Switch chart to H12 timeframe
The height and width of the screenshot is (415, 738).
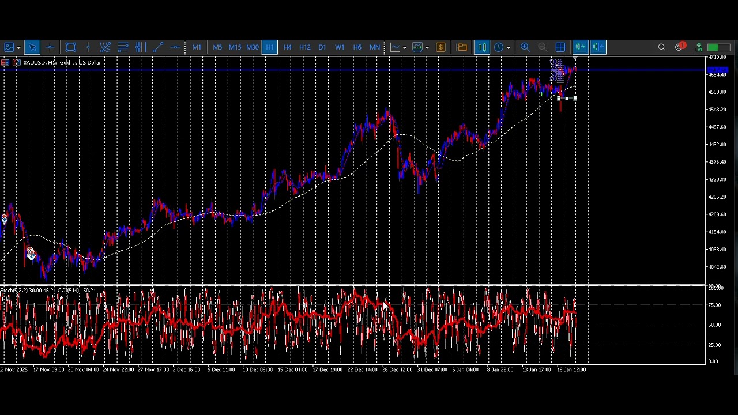click(305, 47)
